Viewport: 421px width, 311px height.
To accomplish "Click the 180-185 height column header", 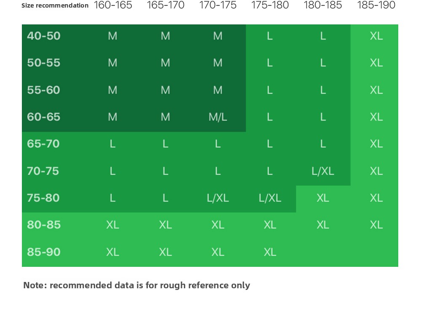I will pos(322,5).
